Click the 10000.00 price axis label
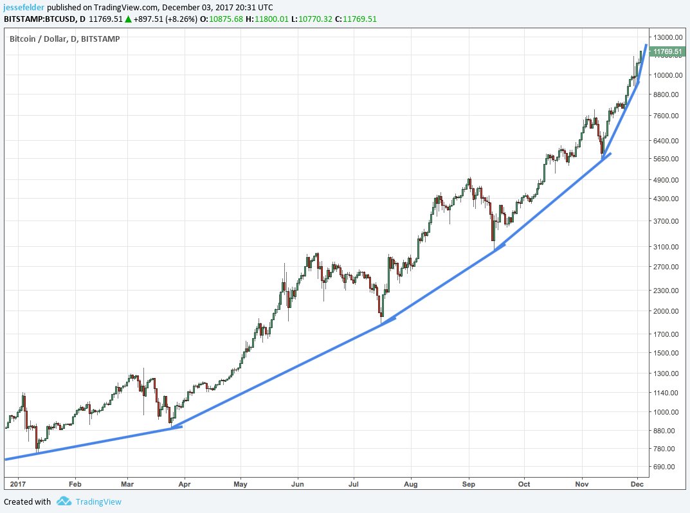The height and width of the screenshot is (513, 690). click(x=667, y=75)
